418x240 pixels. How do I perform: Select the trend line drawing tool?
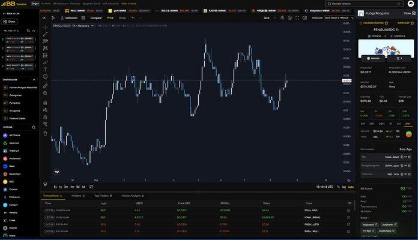(x=45, y=33)
